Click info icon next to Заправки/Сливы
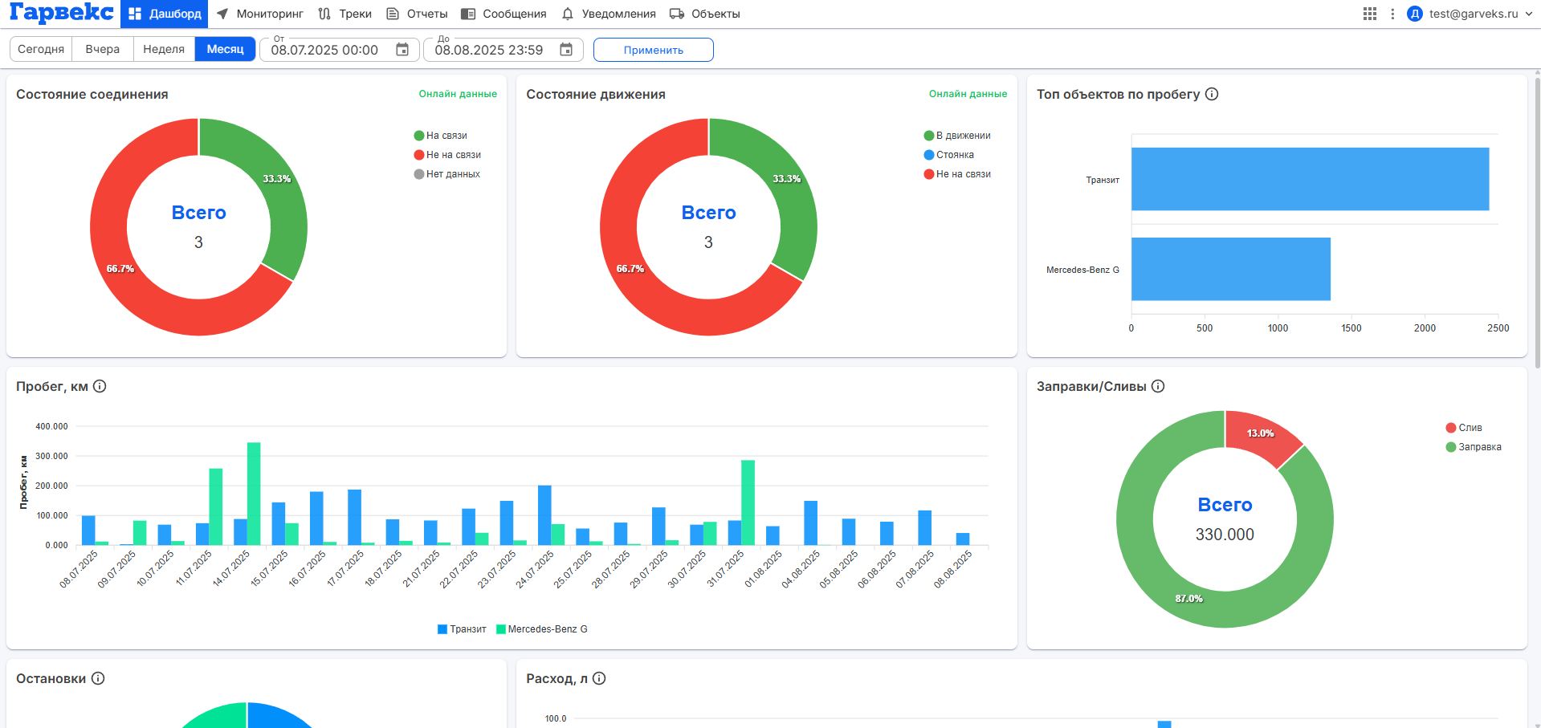Viewport: 1541px width, 728px height. (1158, 386)
